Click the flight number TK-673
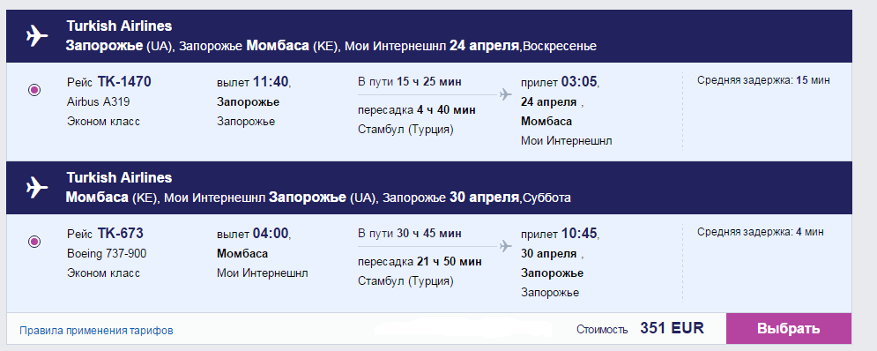This screenshot has width=877, height=351. (120, 233)
